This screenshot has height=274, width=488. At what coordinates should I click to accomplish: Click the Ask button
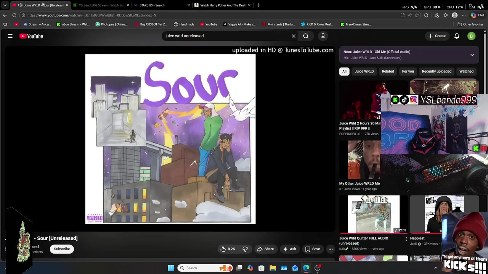289,249
